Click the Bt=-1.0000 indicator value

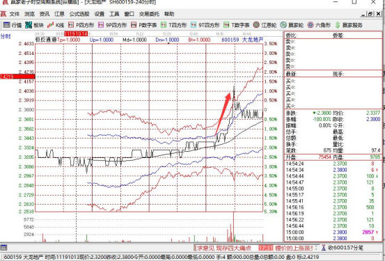pyautogui.click(x=199, y=40)
